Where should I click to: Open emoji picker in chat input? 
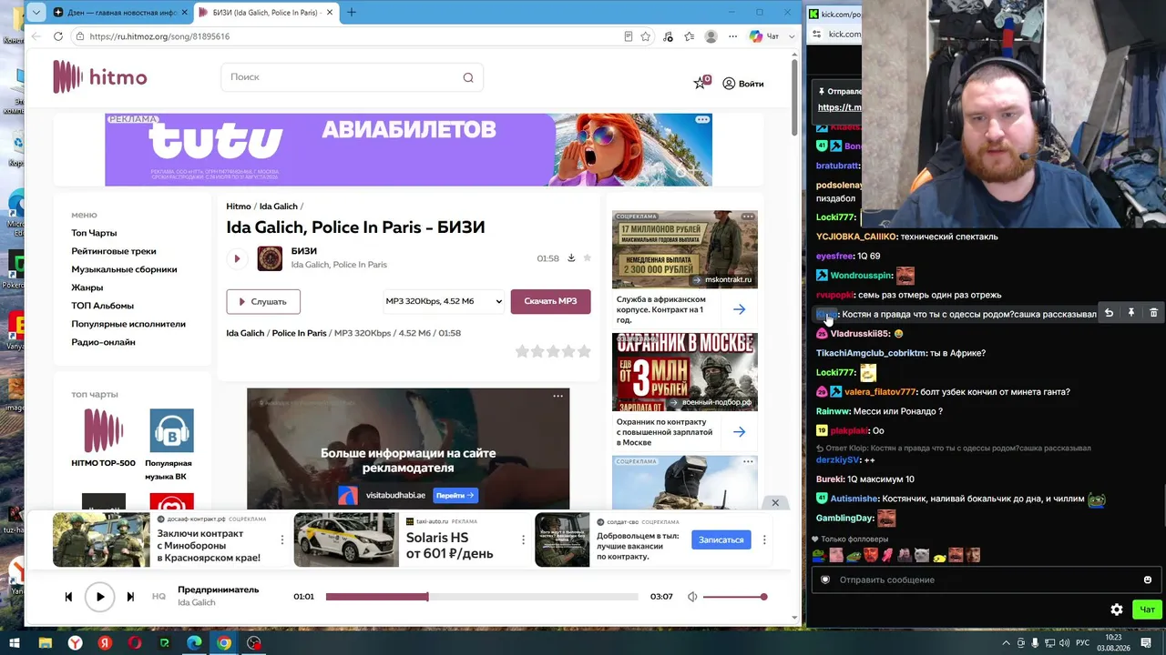click(1148, 579)
